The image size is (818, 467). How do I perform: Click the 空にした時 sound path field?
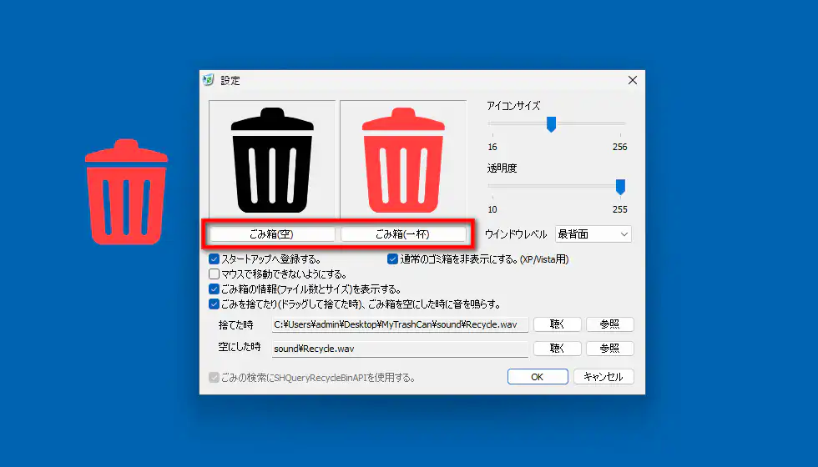point(400,349)
